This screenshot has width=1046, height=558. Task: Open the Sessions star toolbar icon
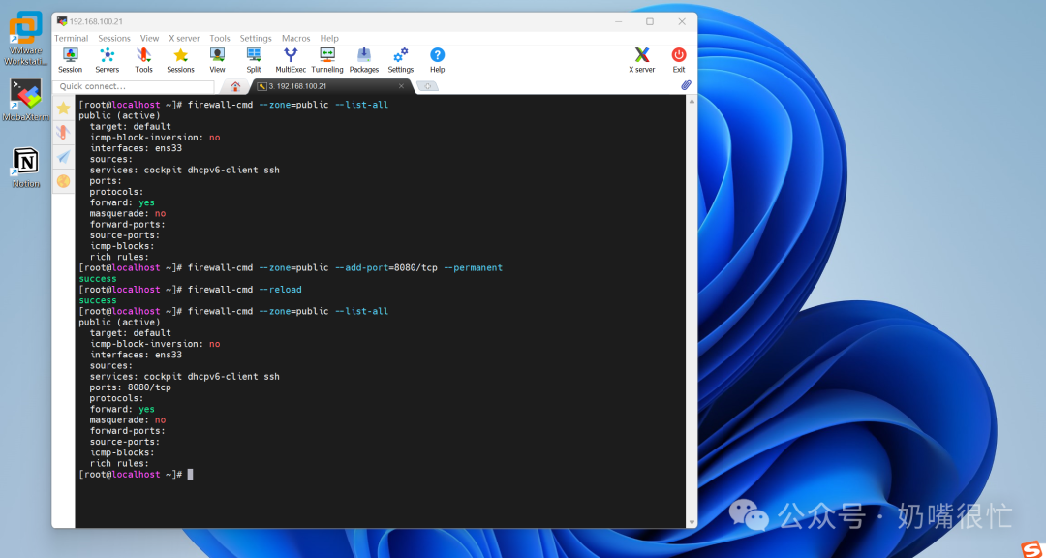pos(180,60)
